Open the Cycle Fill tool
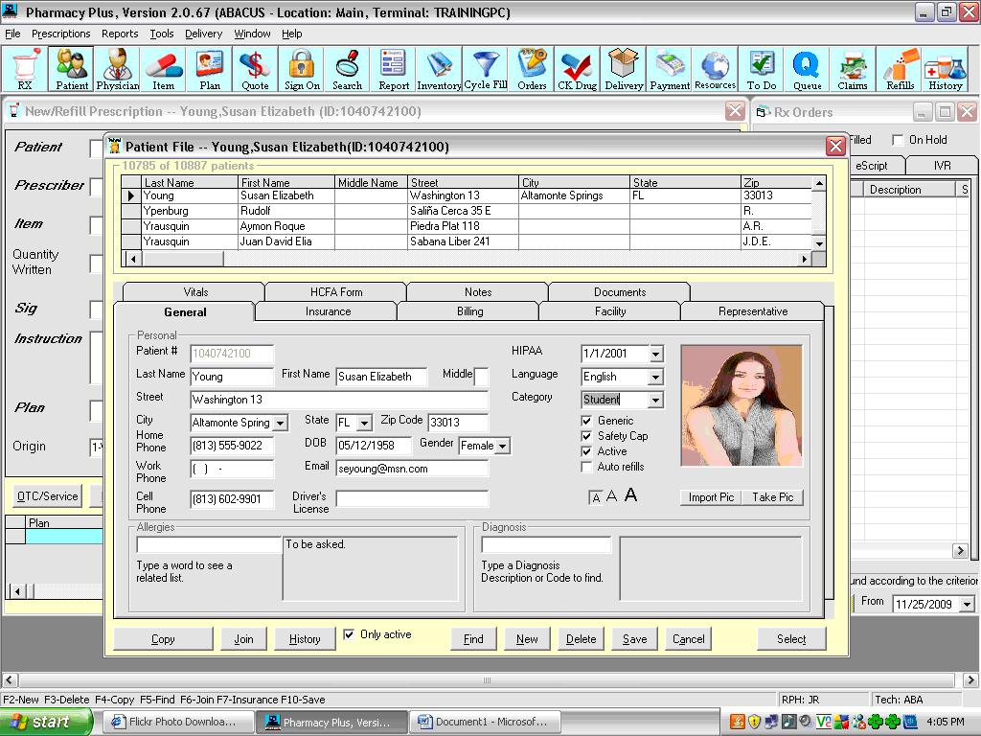The width and height of the screenshot is (981, 736). [x=486, y=69]
